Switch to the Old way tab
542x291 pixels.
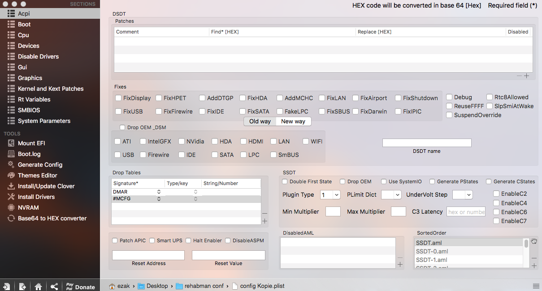coord(260,121)
